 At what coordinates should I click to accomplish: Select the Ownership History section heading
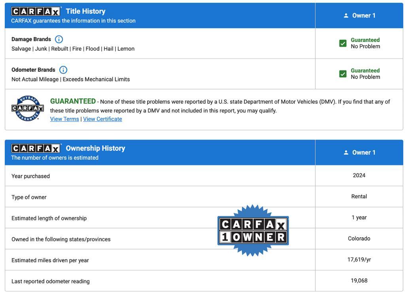tap(95, 148)
